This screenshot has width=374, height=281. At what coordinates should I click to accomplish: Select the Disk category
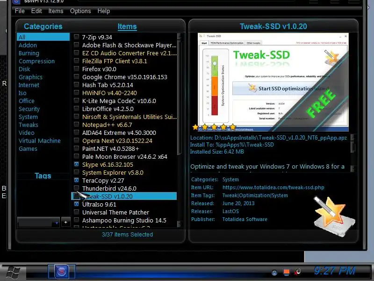24,69
